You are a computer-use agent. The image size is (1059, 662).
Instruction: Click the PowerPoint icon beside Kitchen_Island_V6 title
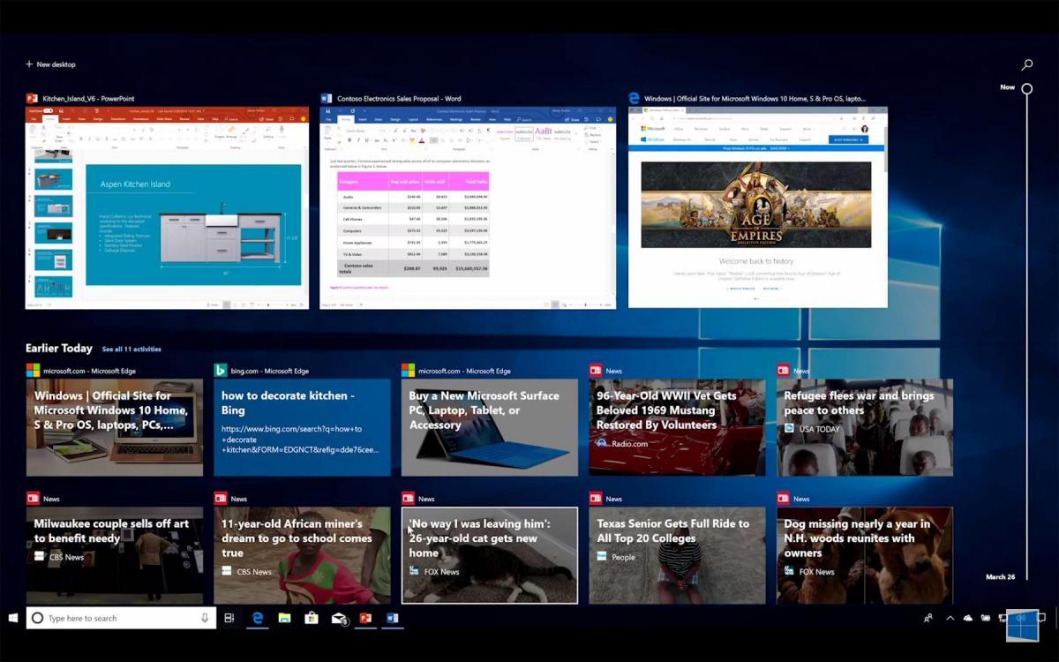coord(32,99)
